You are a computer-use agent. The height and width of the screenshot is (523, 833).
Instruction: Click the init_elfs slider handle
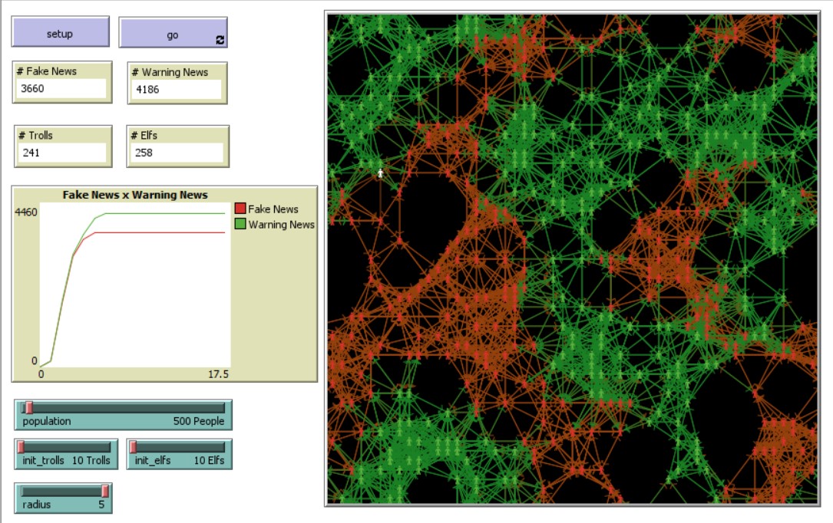tap(133, 447)
